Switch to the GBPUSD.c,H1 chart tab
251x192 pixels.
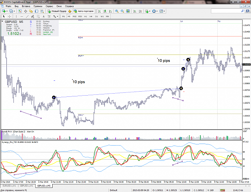click(x=27, y=186)
